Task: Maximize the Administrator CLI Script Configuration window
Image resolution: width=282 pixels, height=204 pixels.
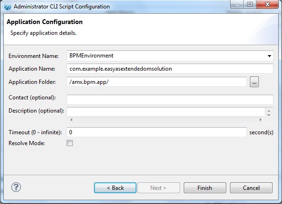Action: click(x=250, y=4)
